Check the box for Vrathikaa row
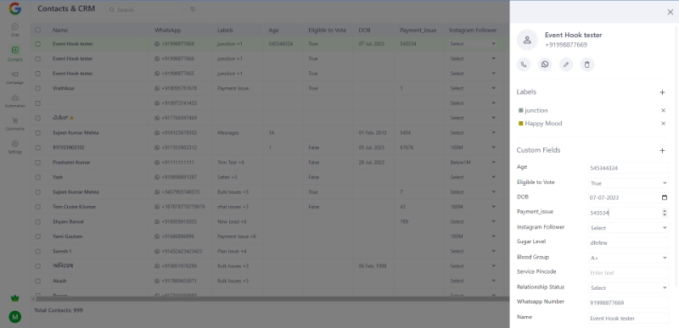The width and height of the screenshot is (679, 328). (x=38, y=88)
